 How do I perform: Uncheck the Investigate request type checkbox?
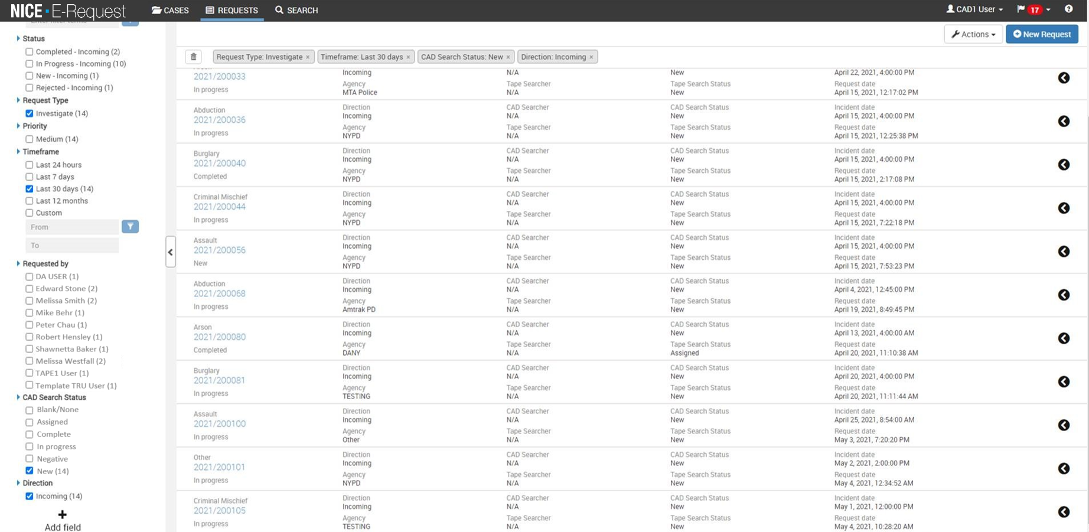tap(30, 113)
